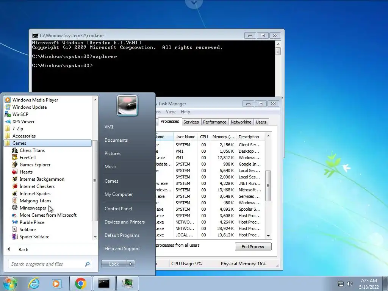Screen dimensions: 388x291
Task: Click the volume speaker tray icon
Action: 349,284
